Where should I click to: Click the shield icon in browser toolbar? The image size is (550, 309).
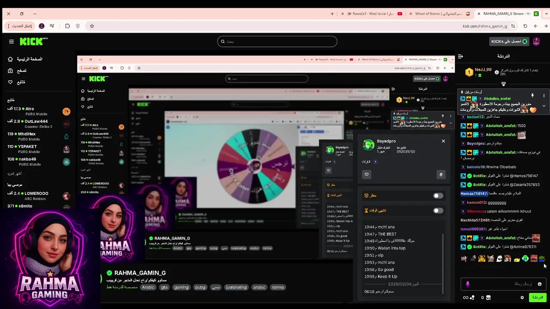(78, 26)
